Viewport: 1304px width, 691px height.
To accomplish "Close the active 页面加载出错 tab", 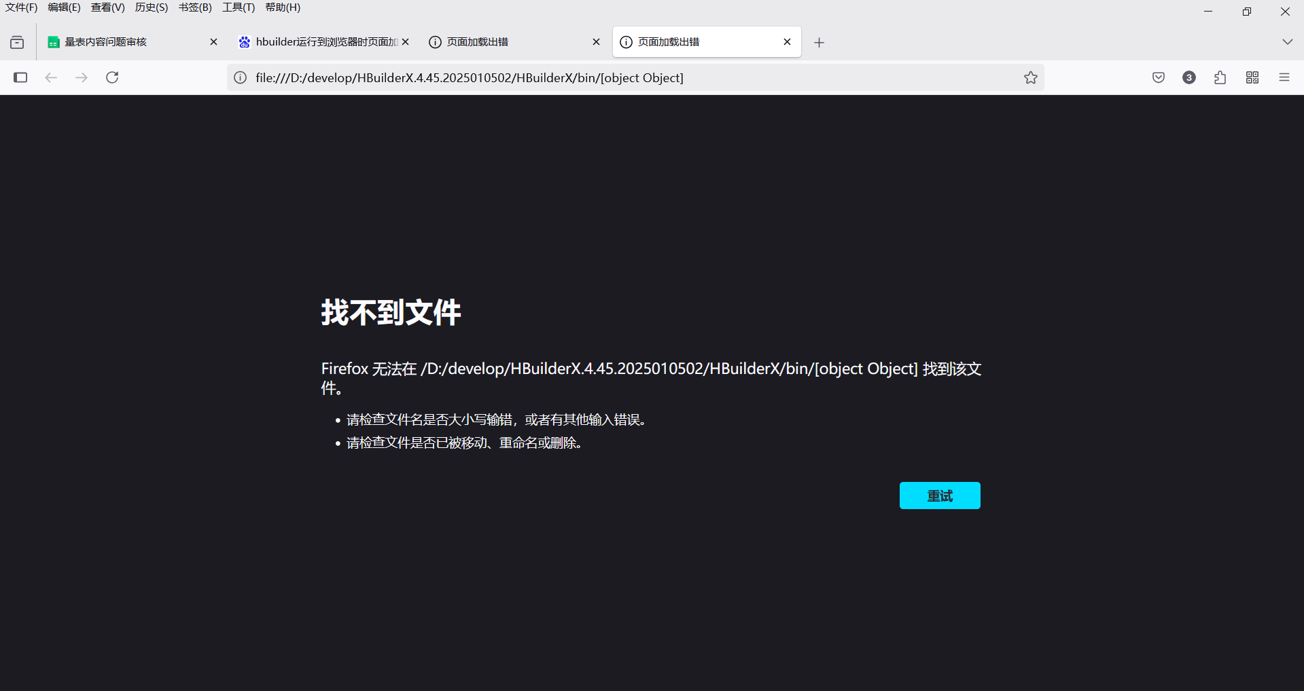I will 787,42.
